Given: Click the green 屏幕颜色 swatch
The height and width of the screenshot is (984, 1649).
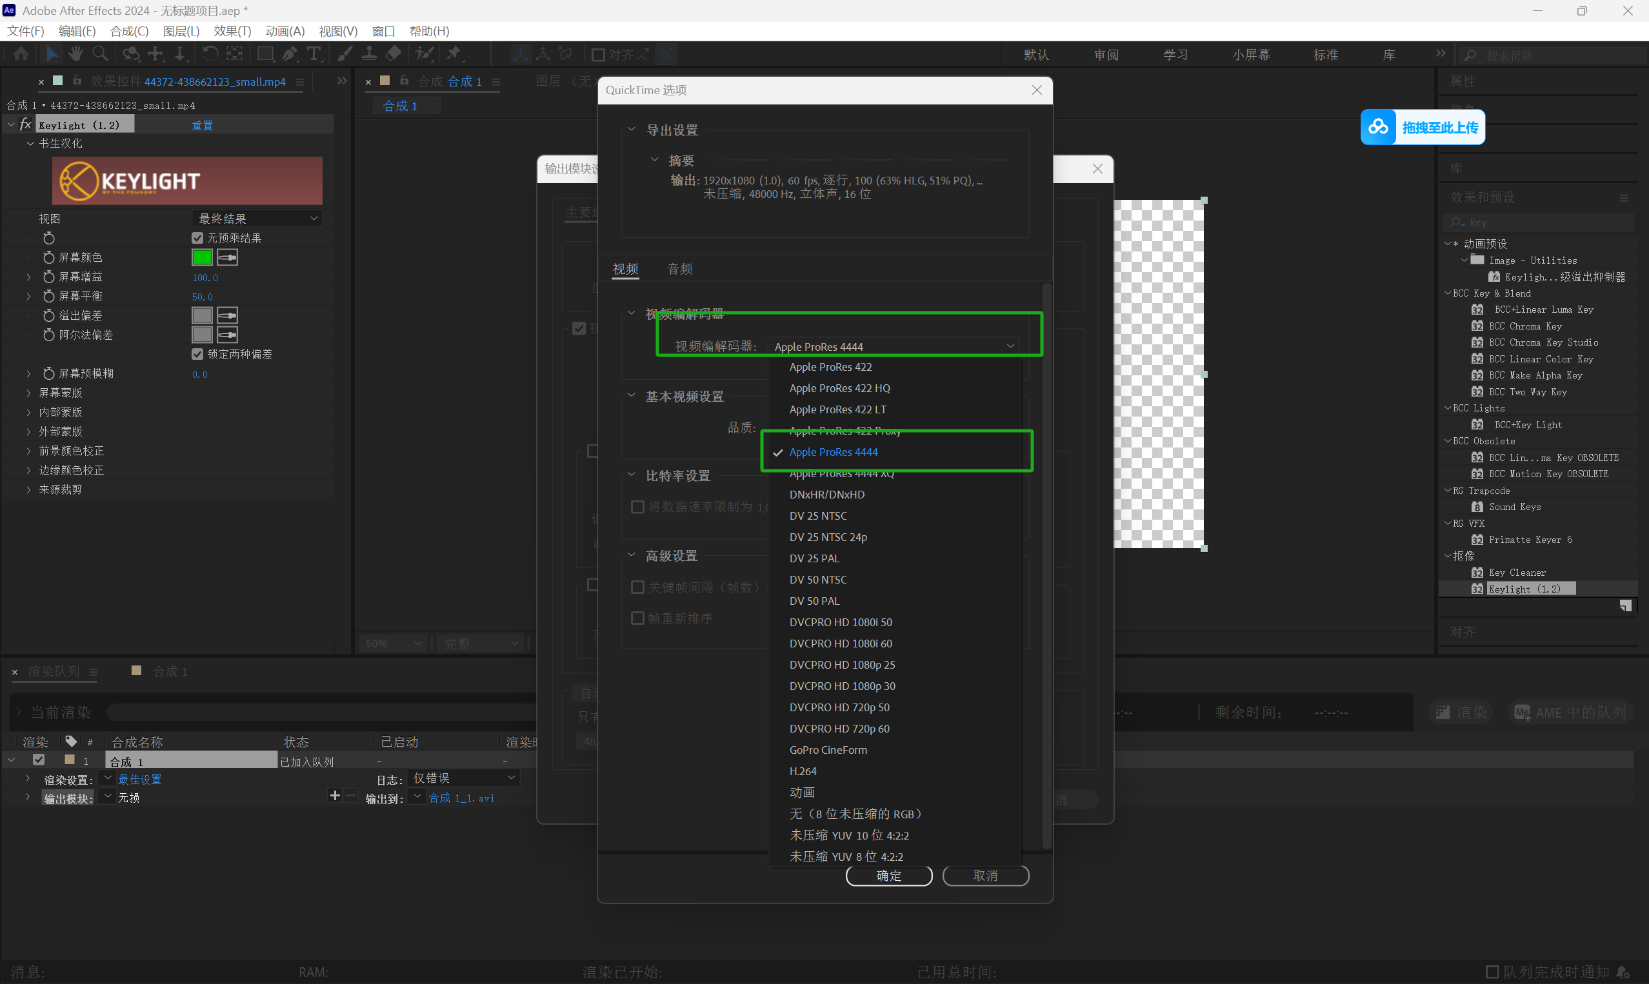Looking at the screenshot, I should [x=202, y=257].
